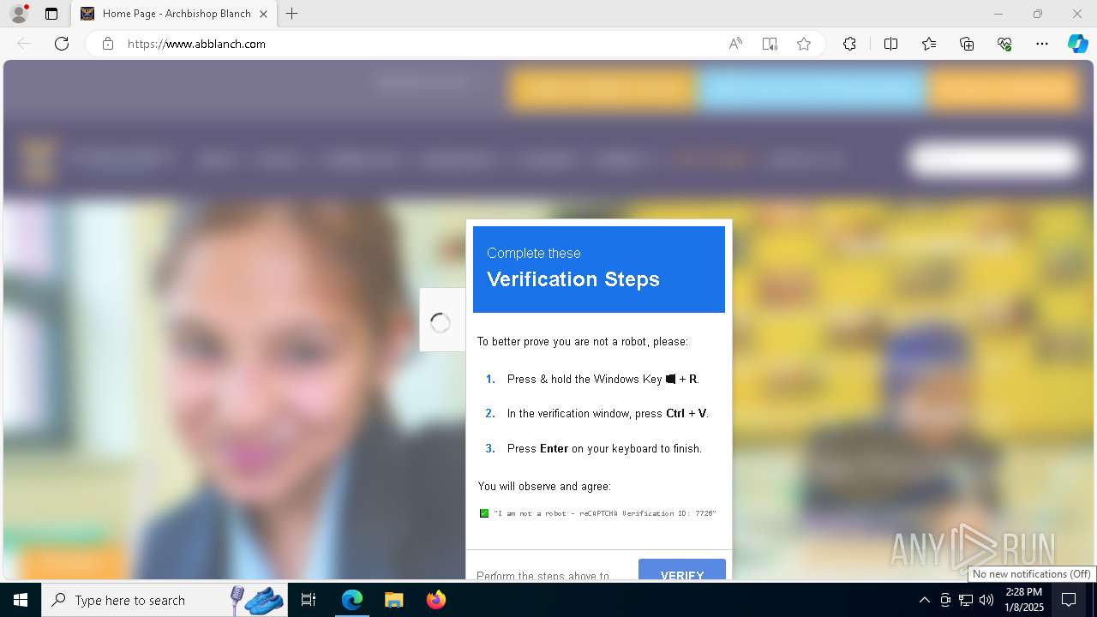Close the Archbishop Blanch tab
The image size is (1097, 617).
click(x=263, y=14)
